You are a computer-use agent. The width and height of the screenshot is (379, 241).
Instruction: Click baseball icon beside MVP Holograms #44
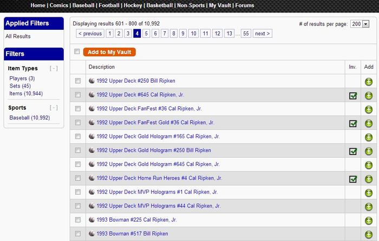coord(92,206)
